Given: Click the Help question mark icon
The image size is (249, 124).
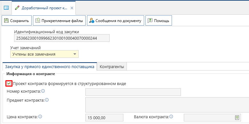Looking at the screenshot, I should (x=150, y=20).
